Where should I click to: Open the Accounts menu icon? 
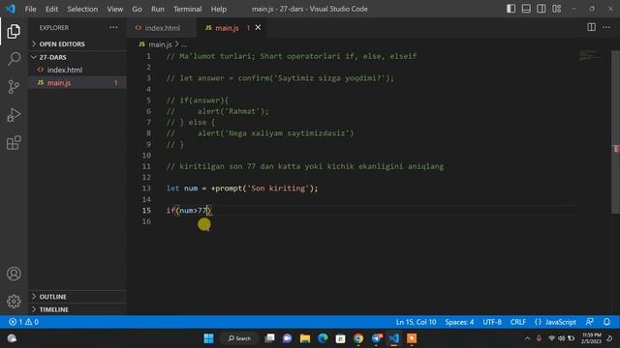coord(14,274)
